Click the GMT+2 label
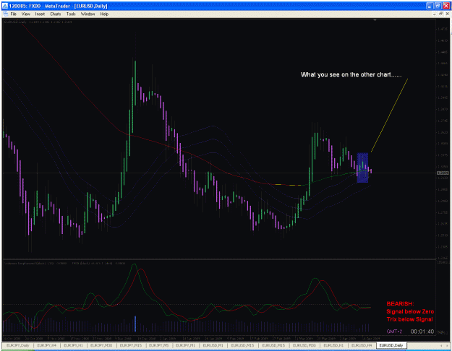 point(394,331)
